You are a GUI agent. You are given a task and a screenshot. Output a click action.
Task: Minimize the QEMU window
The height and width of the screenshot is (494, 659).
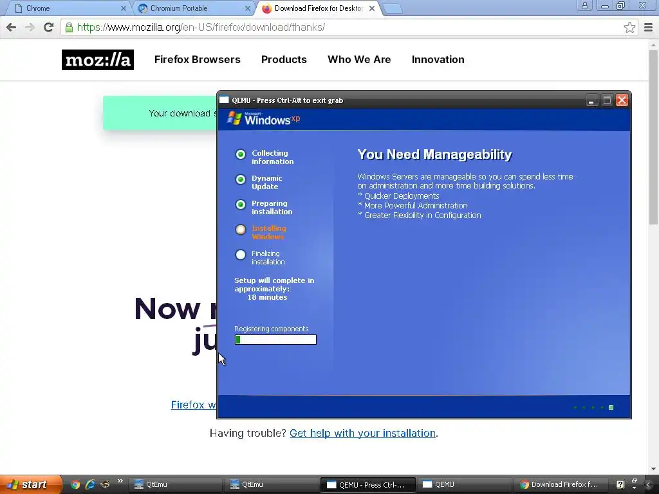[591, 100]
